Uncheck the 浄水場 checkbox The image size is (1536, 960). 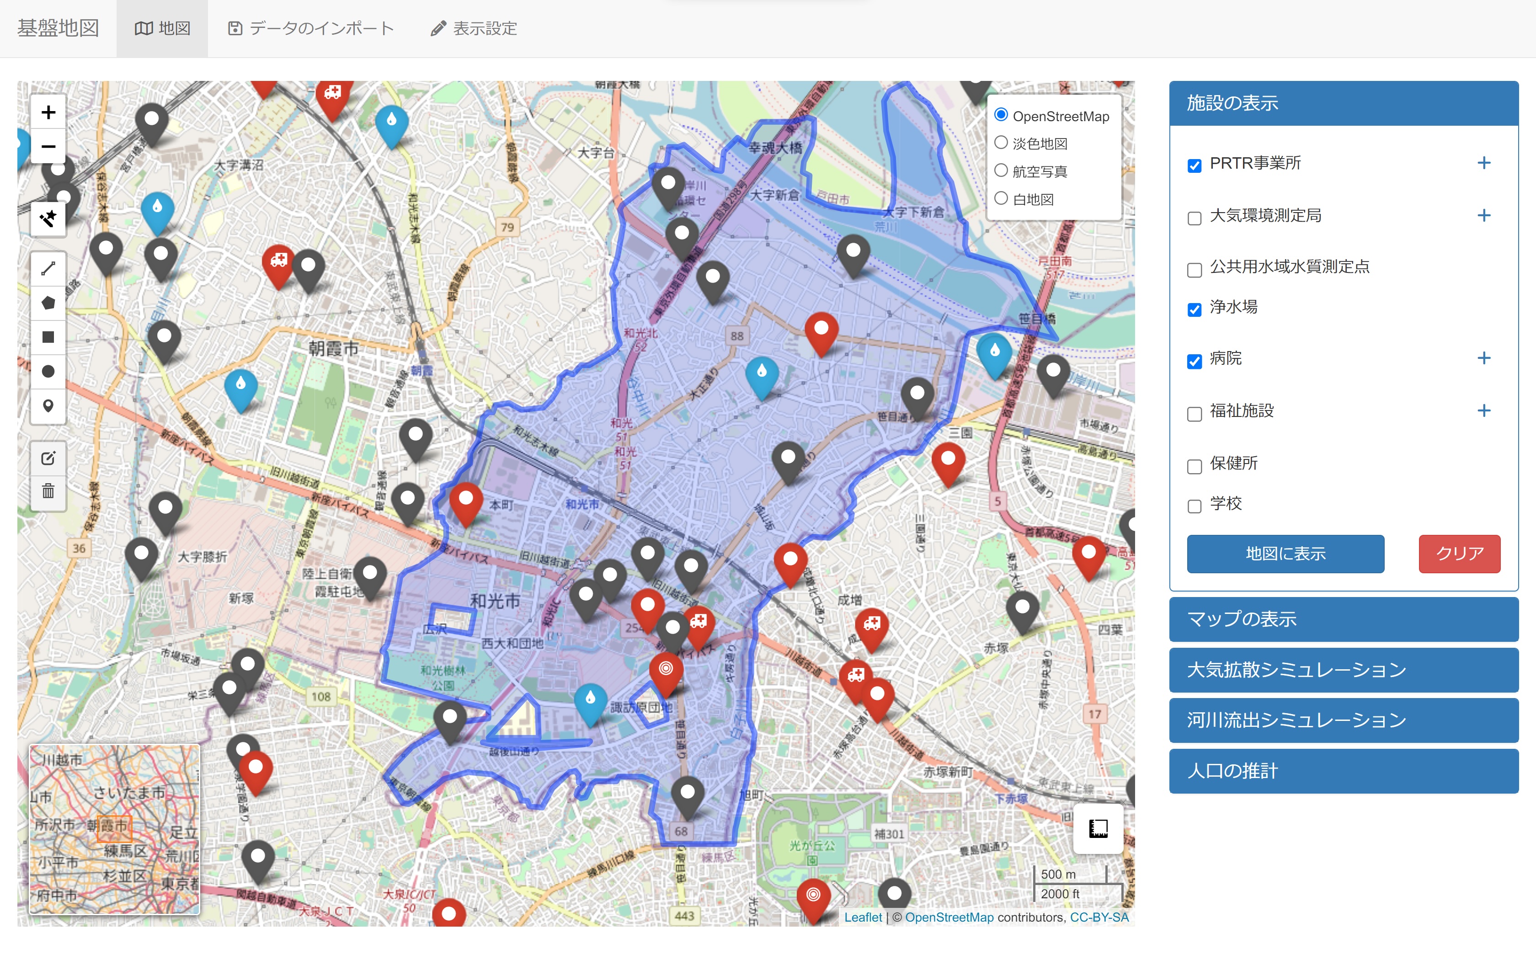coord(1194,309)
